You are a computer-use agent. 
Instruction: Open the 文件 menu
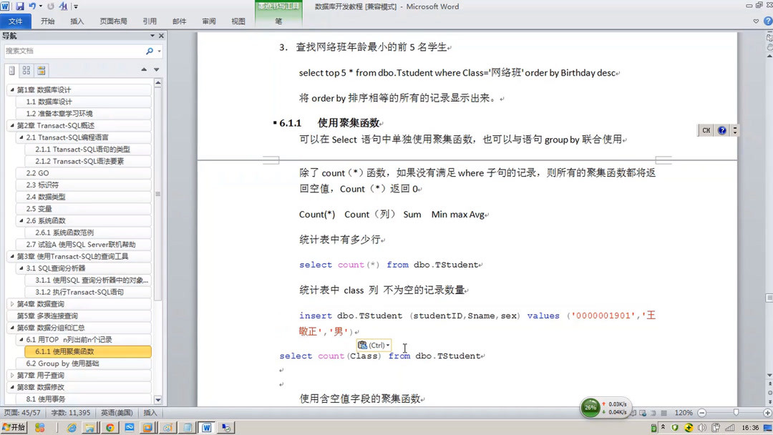pos(16,21)
